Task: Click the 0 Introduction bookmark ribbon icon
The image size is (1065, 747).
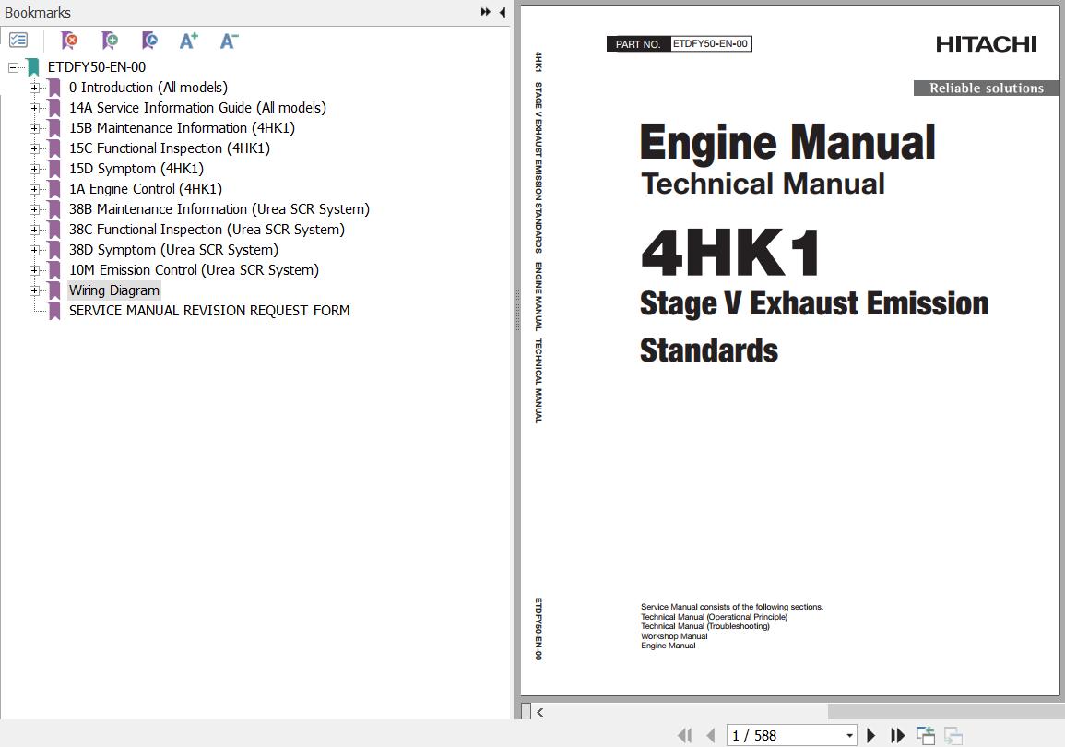Action: (x=53, y=88)
